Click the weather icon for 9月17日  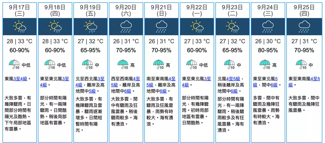[x=19, y=27]
